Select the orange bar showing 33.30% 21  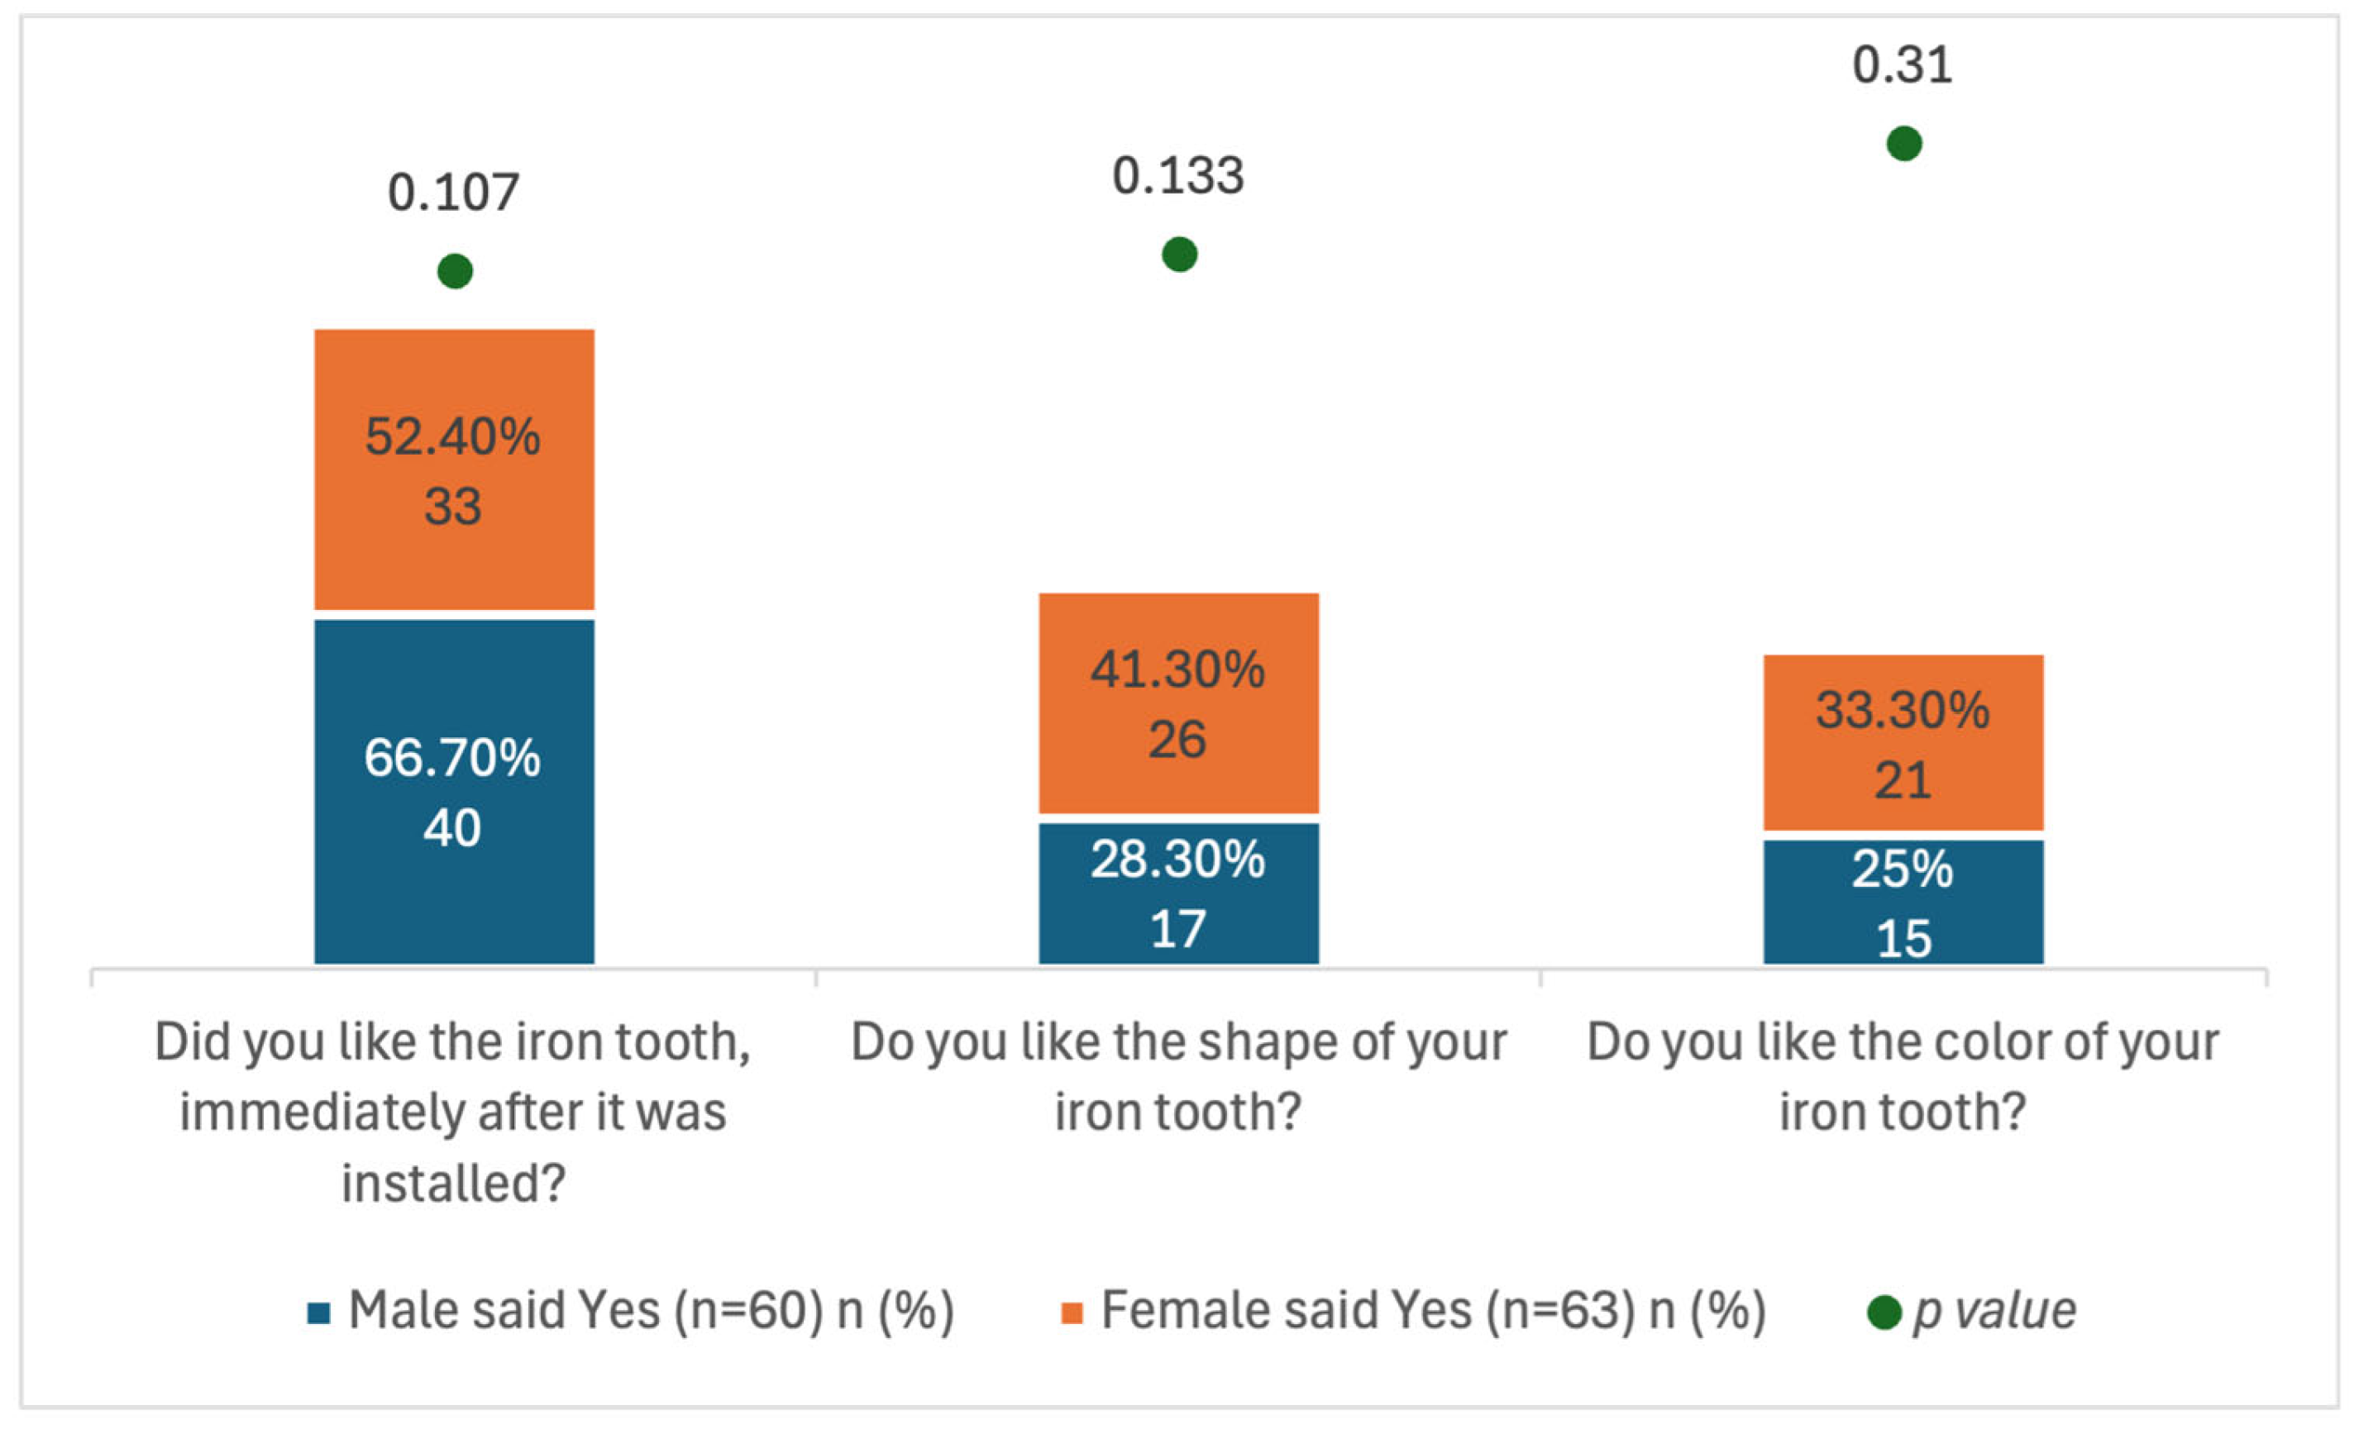coord(1904,742)
